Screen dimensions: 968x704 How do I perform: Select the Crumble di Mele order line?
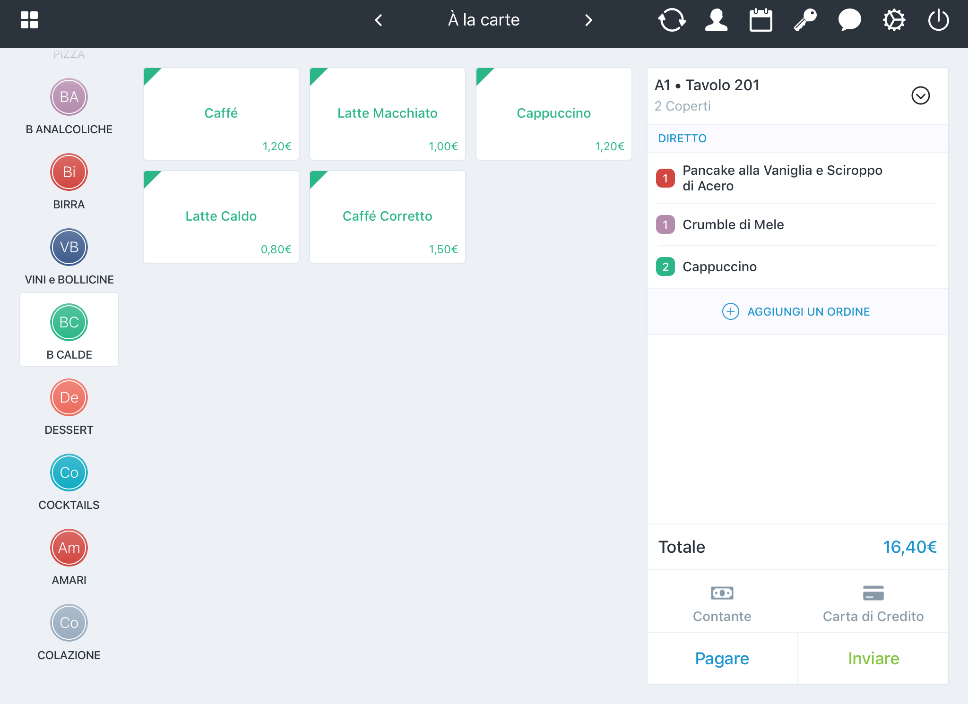click(798, 224)
